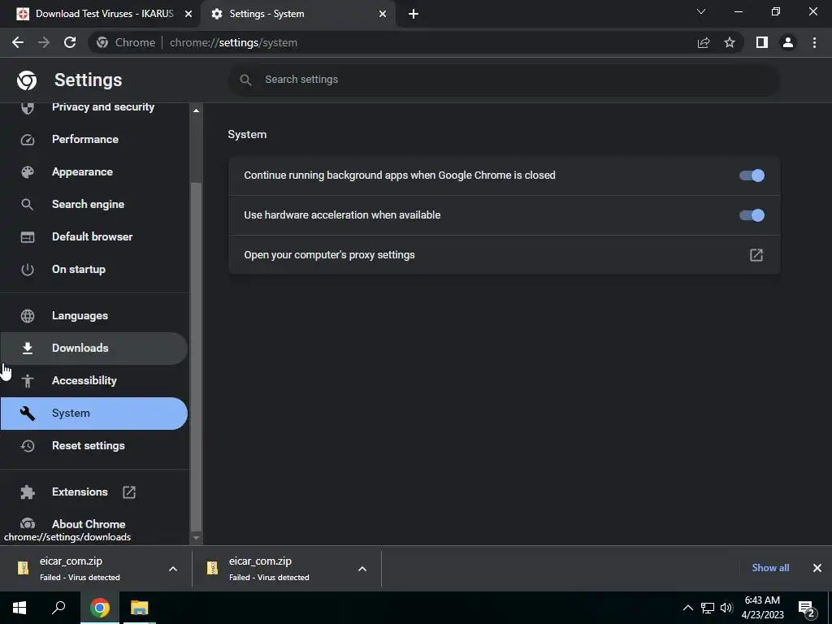Click the Extensions puzzle piece icon
The height and width of the screenshot is (624, 832).
[x=27, y=492]
